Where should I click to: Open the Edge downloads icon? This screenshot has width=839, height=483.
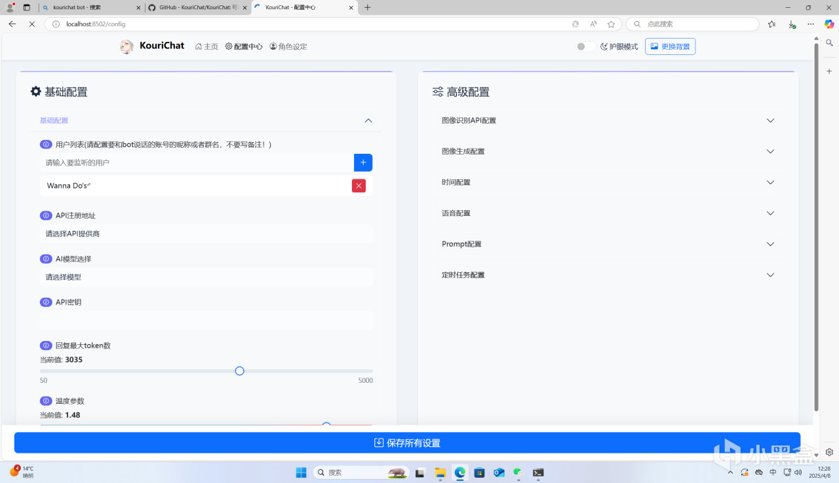tap(792, 24)
